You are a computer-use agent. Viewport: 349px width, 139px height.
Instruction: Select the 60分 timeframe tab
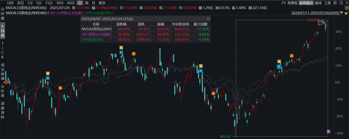[x=71, y=3]
